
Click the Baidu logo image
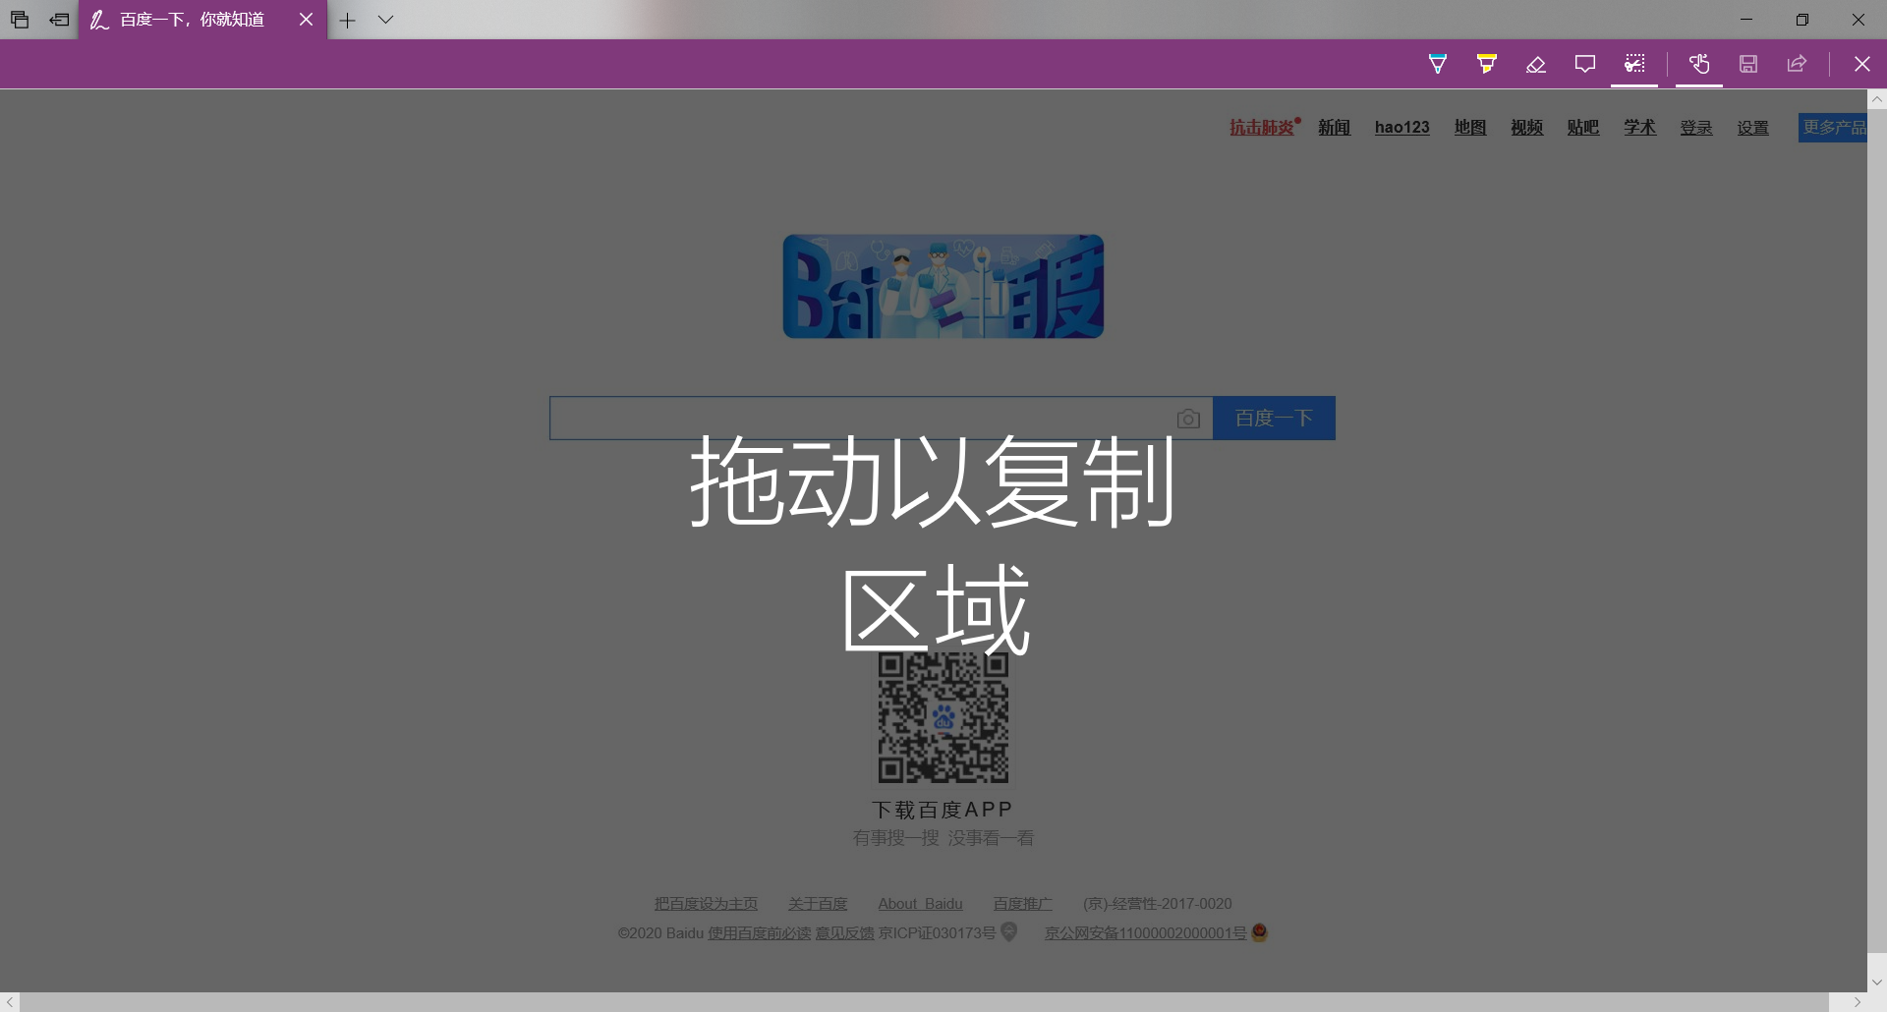[x=943, y=286]
